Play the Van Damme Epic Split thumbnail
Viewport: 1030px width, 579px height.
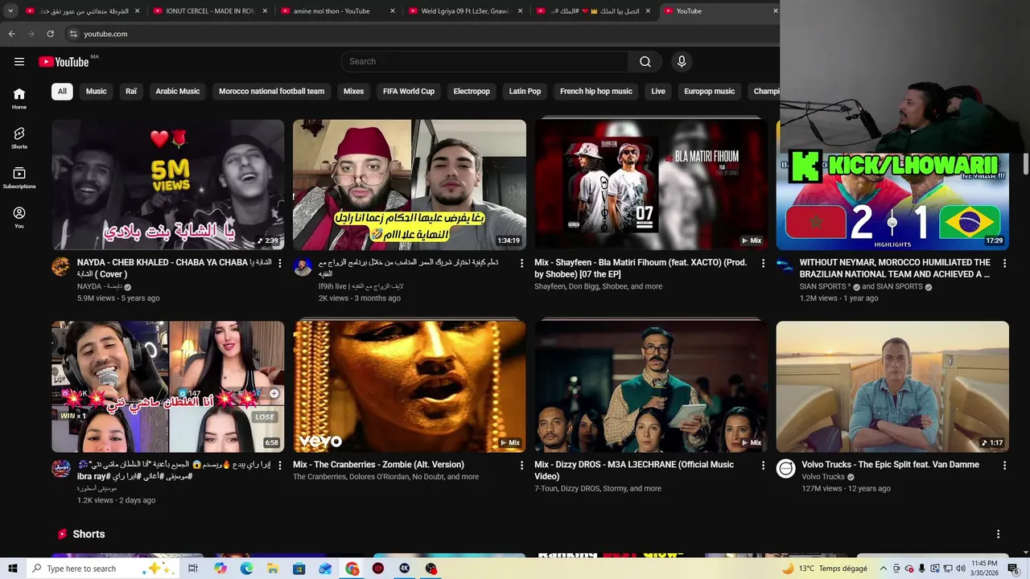892,387
